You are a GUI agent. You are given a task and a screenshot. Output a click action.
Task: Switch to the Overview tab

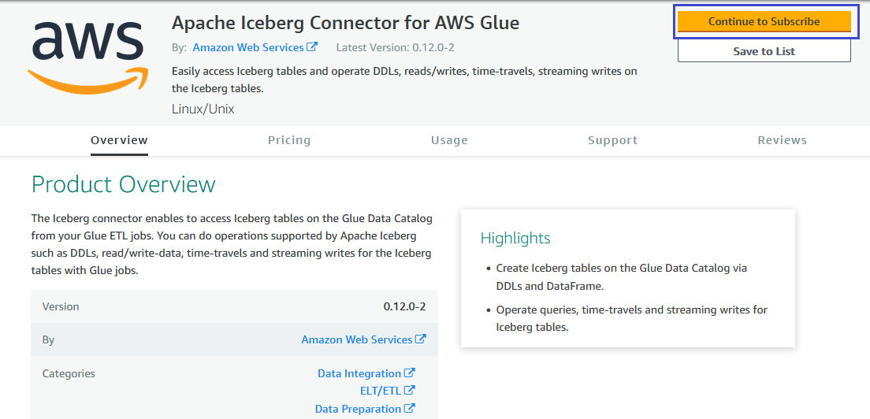tap(119, 140)
